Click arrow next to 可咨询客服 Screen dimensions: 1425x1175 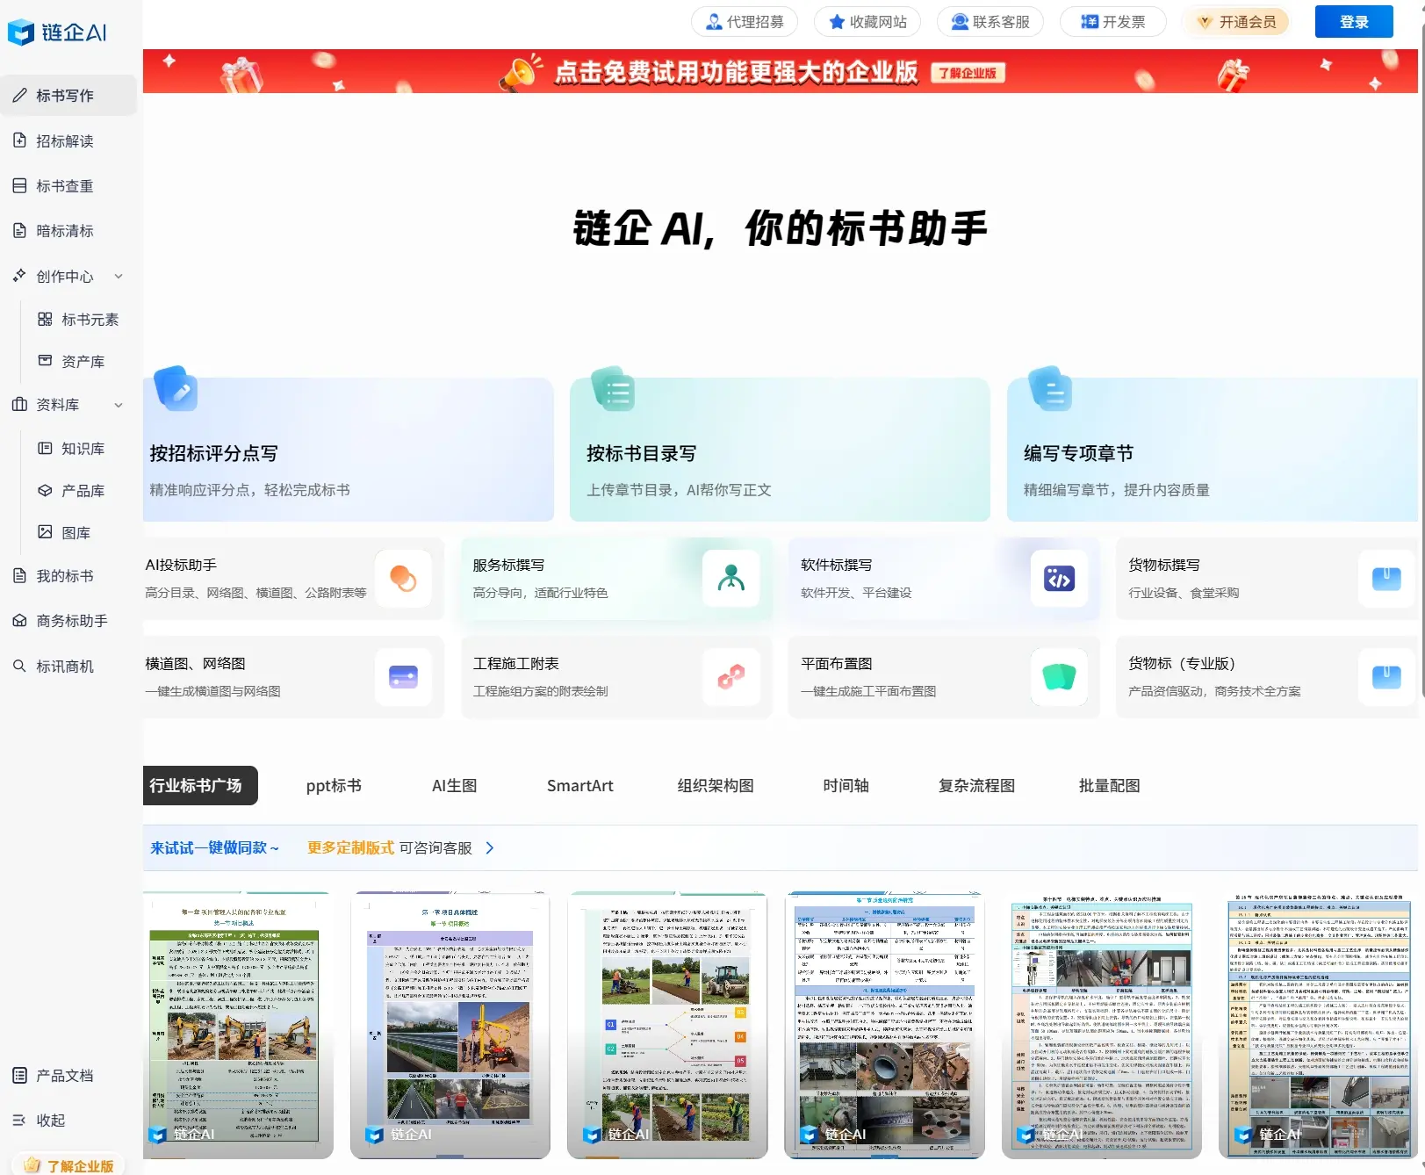pos(490,848)
